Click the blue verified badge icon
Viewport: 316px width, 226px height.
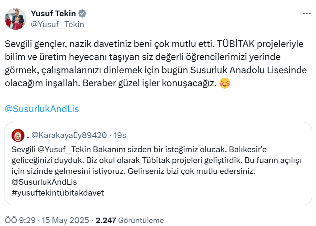click(82, 13)
